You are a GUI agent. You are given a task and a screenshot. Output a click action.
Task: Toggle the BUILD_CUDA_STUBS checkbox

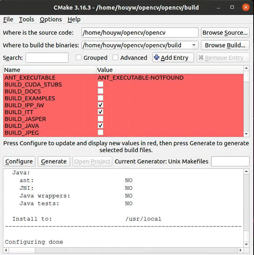point(100,84)
